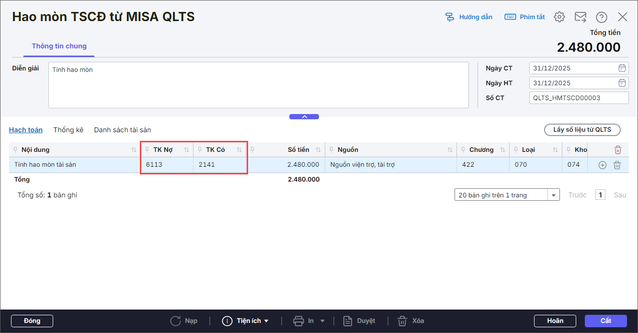The height and width of the screenshot is (333, 638).
Task: Switch to Danh sách tài sản tab
Action: coord(123,130)
